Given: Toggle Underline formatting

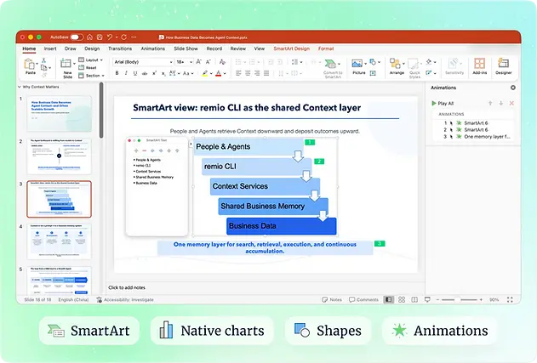Looking at the screenshot, I should click(x=135, y=73).
